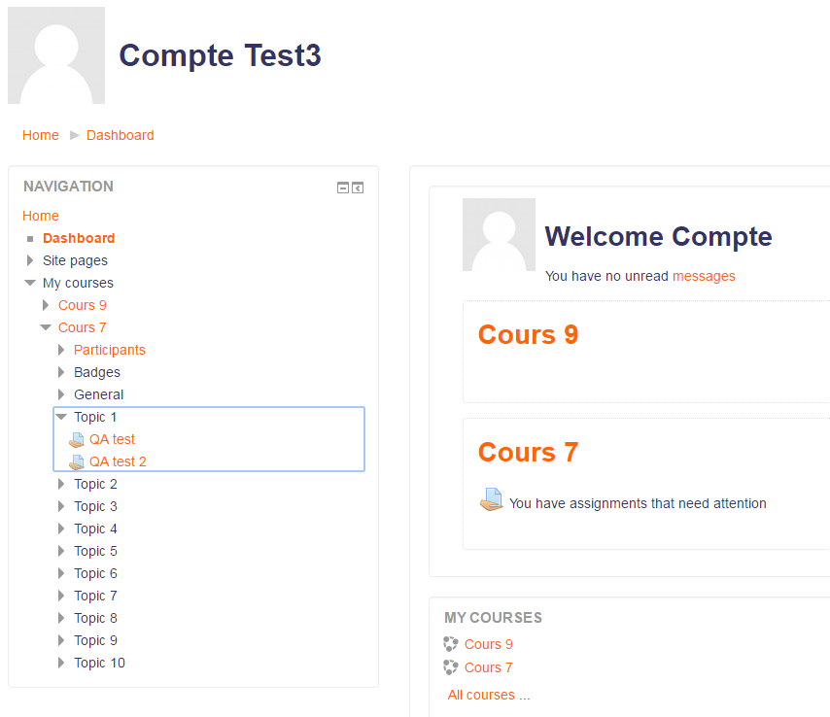This screenshot has height=717, width=830.
Task: Expand the General section arrow
Action: [61, 394]
